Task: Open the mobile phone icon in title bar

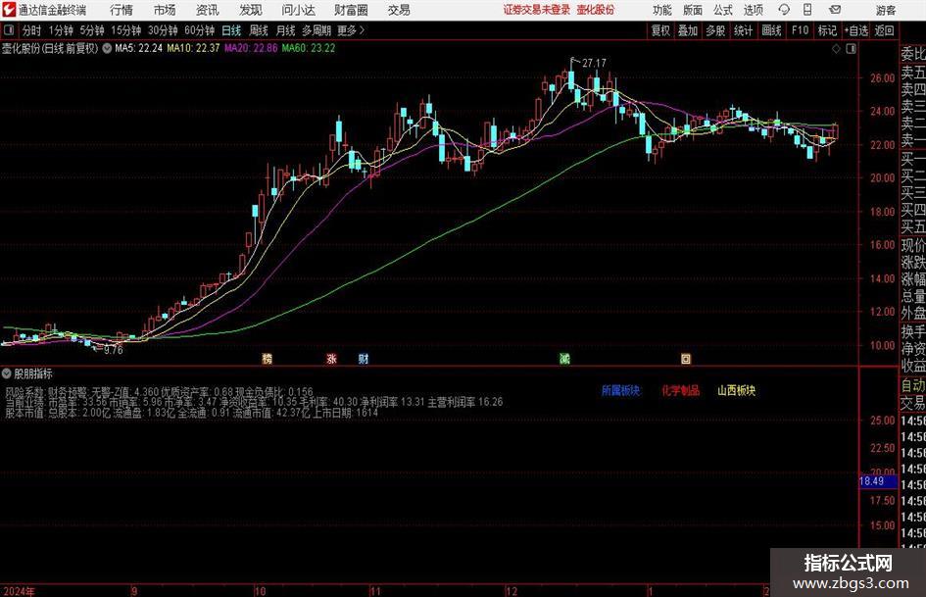Action: 807,10
